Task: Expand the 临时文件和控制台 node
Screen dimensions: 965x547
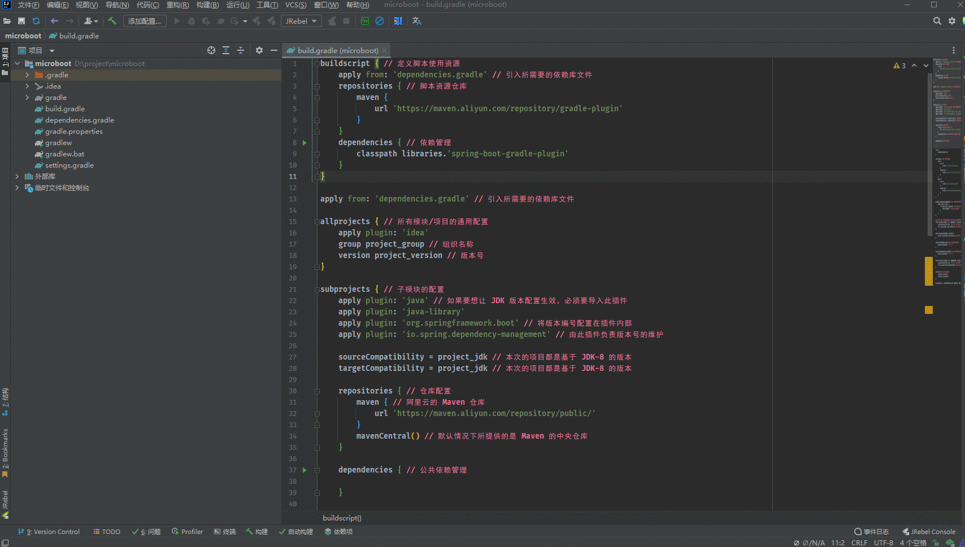Action: (x=17, y=188)
